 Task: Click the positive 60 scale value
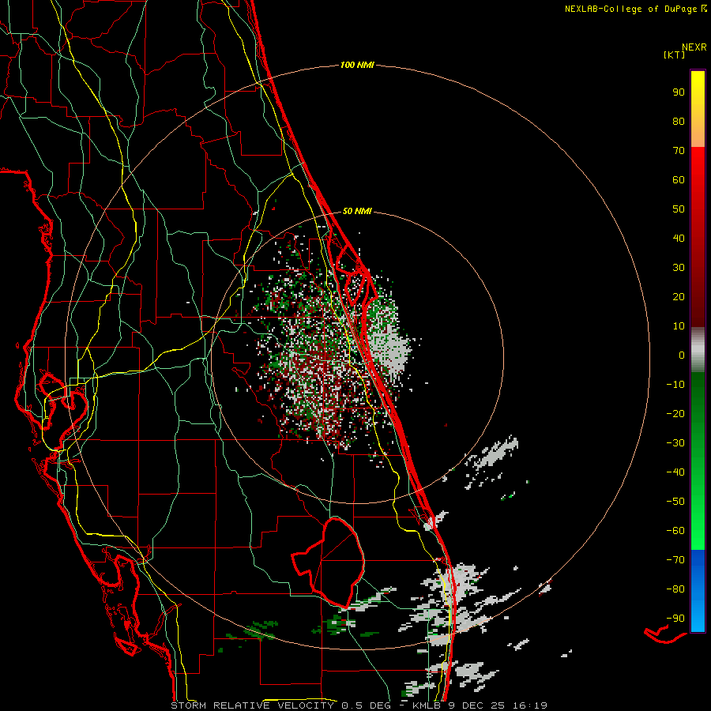tap(679, 180)
